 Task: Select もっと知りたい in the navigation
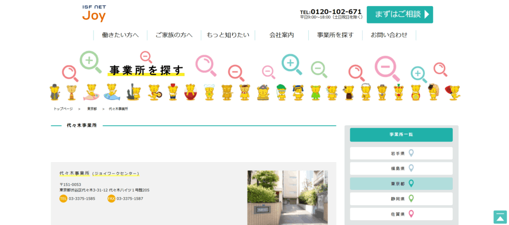(x=228, y=35)
